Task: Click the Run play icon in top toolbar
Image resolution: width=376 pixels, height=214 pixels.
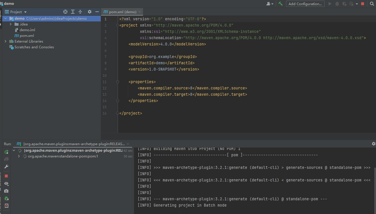Action: point(330,4)
